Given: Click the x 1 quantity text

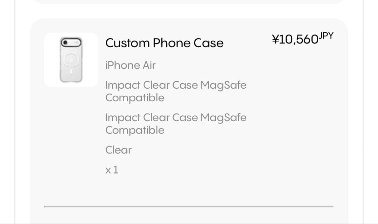Looking at the screenshot, I should 112,170.
